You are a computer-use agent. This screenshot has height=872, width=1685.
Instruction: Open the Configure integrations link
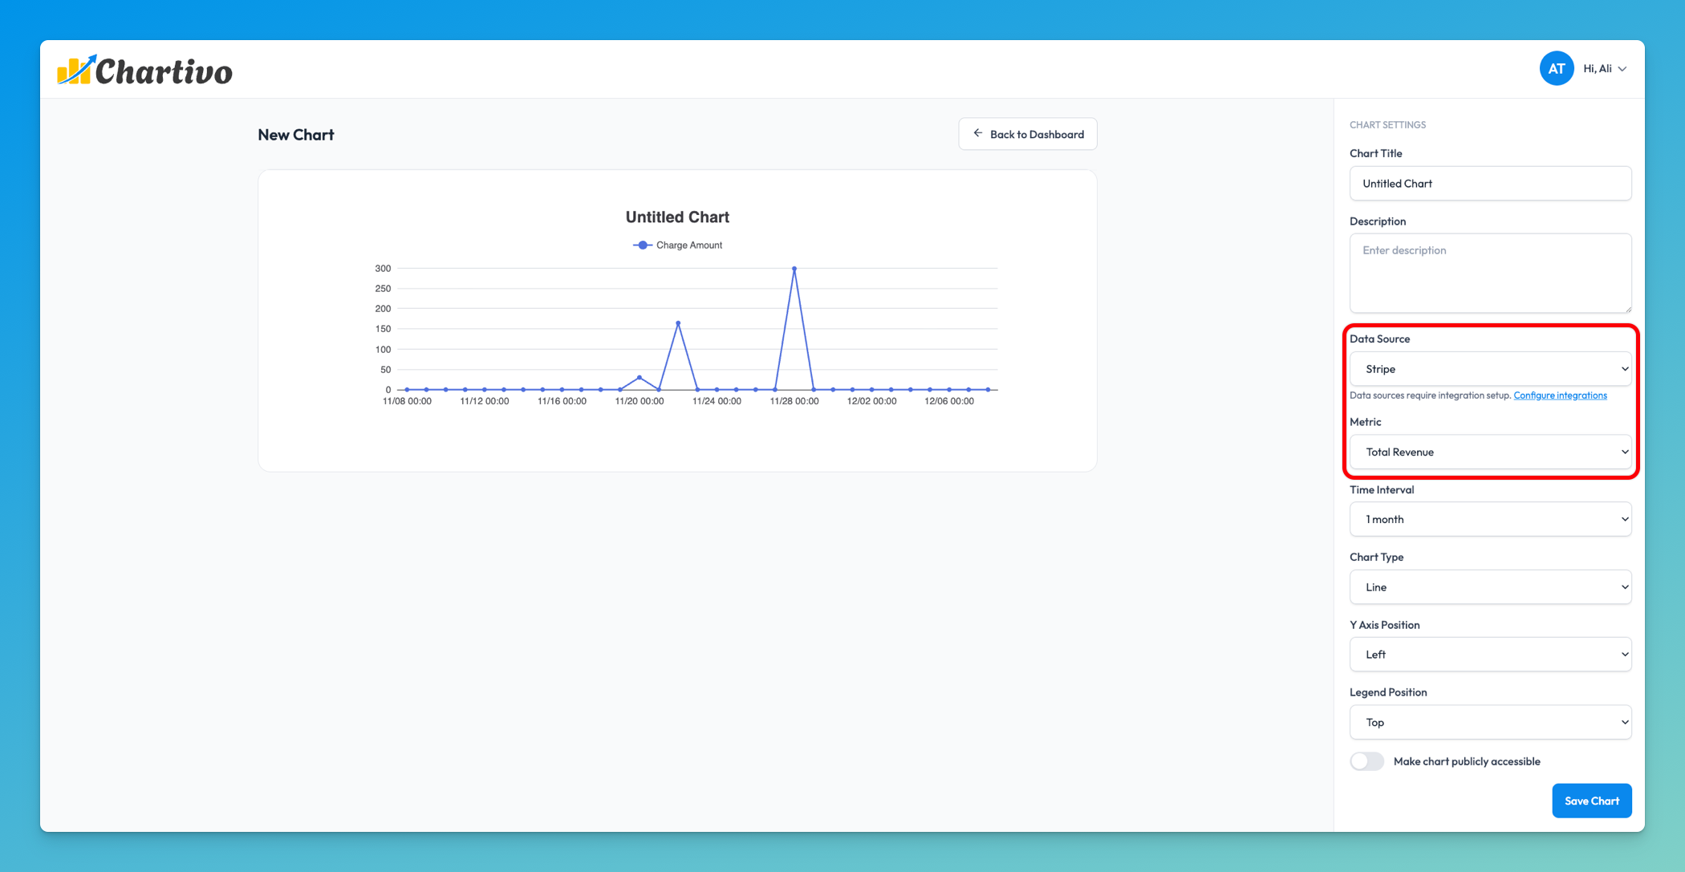pos(1560,395)
